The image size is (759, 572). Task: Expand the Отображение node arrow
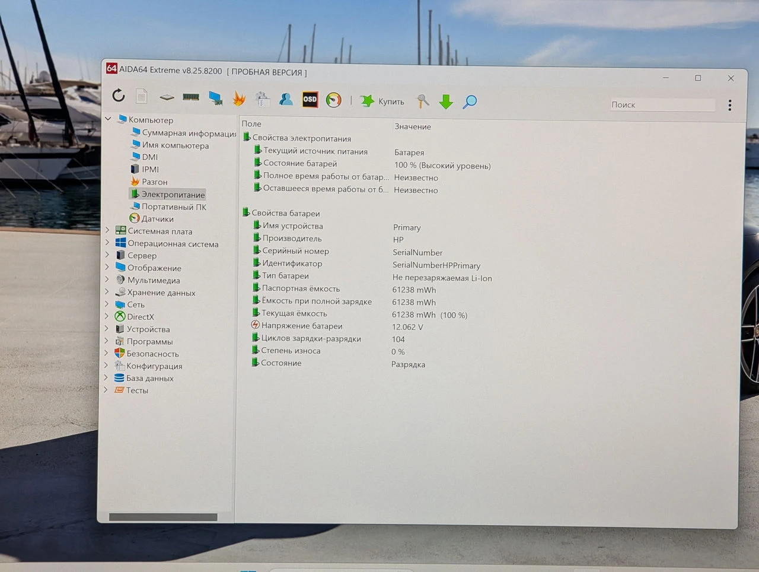click(x=107, y=267)
